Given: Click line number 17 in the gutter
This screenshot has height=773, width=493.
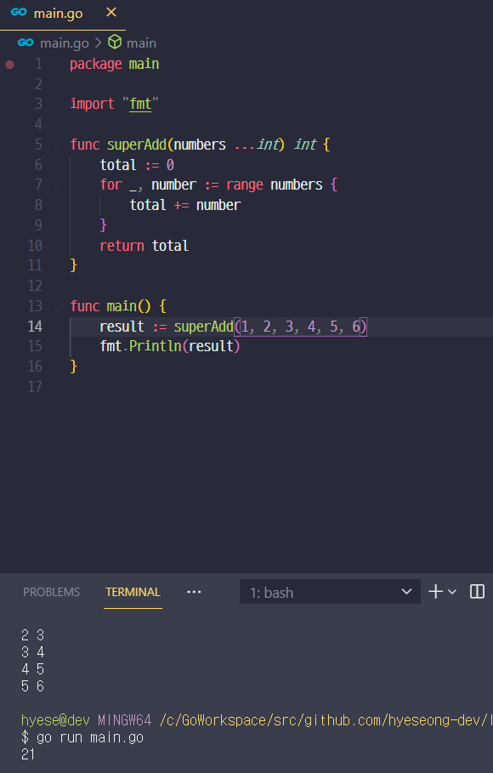Looking at the screenshot, I should 35,386.
